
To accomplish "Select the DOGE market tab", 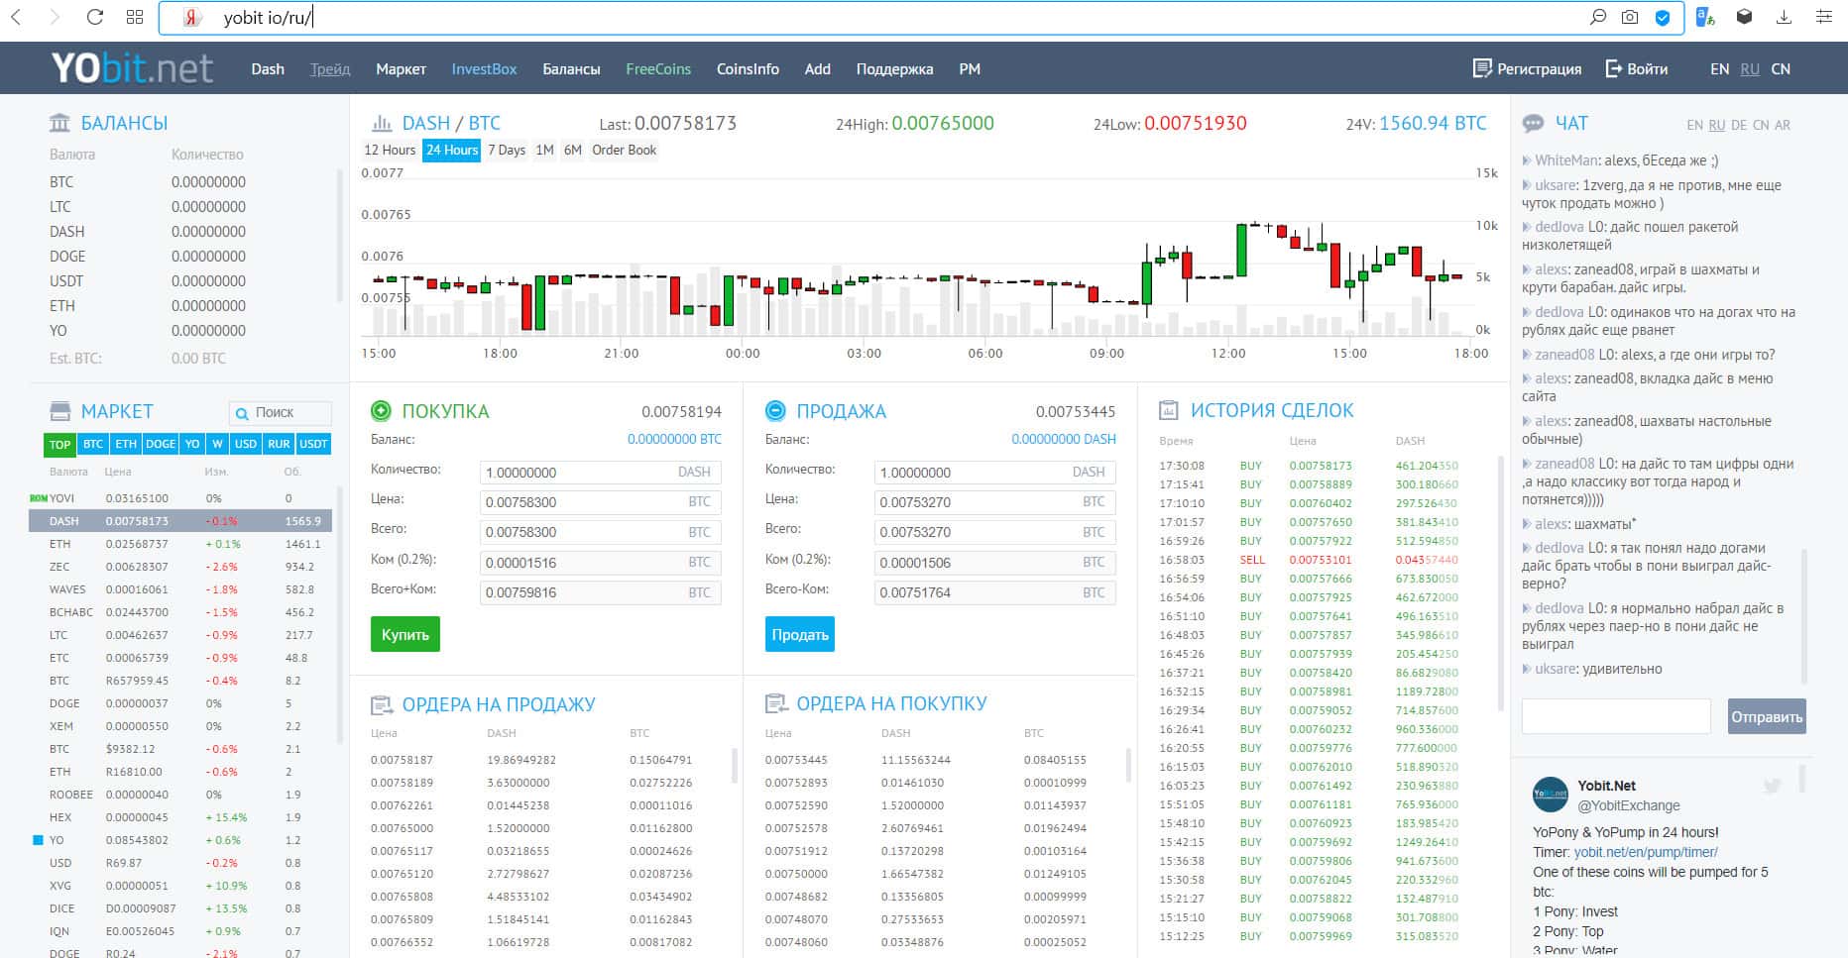I will click(161, 444).
